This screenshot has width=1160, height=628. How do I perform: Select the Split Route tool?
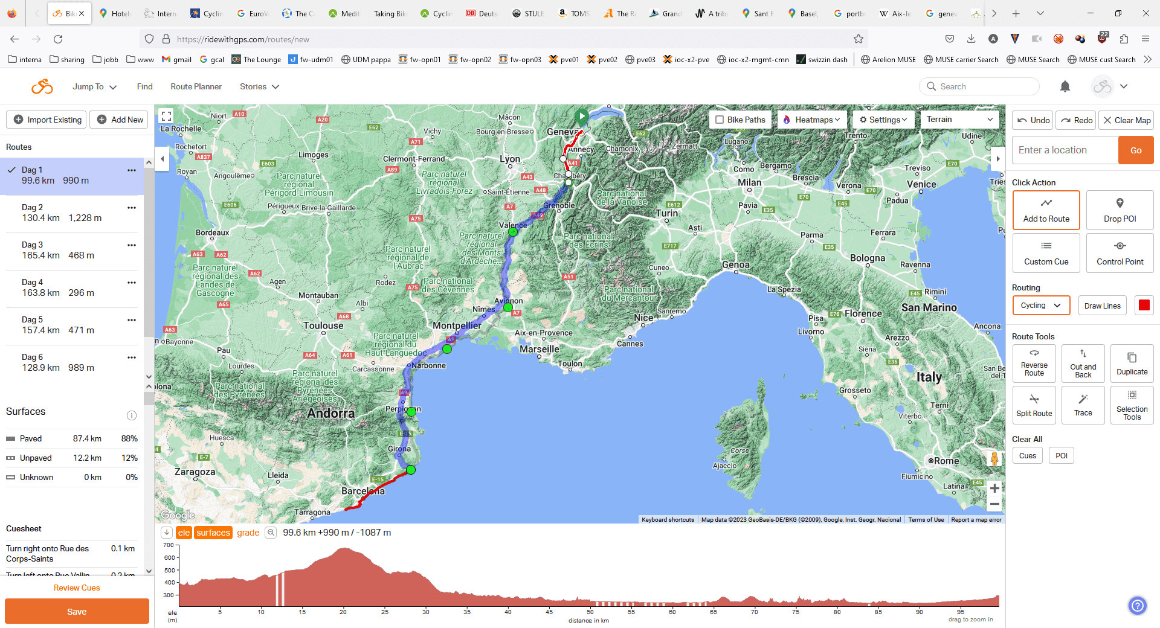[1034, 405]
